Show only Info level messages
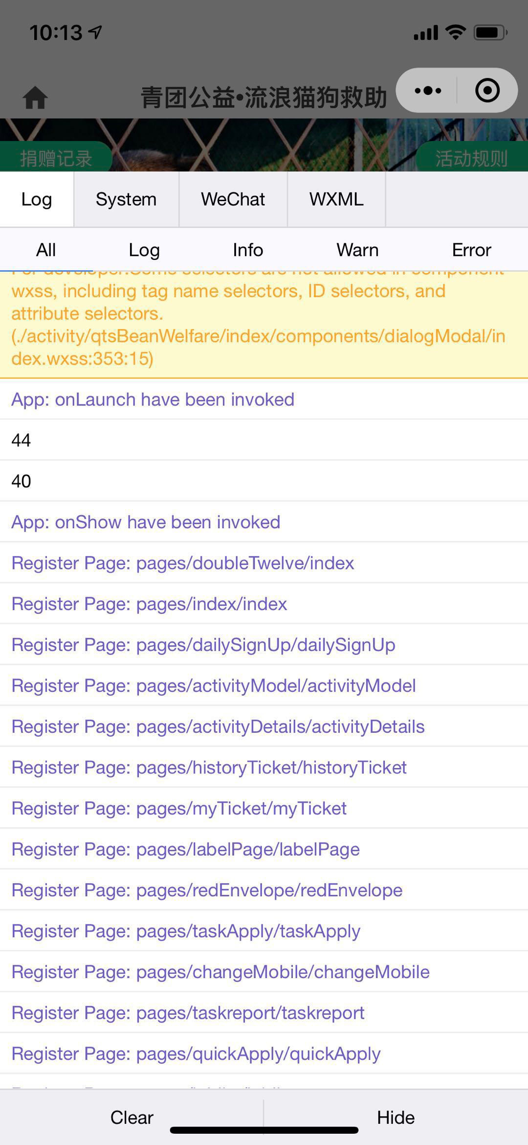Screen dimensions: 528x1145 pyautogui.click(x=248, y=250)
